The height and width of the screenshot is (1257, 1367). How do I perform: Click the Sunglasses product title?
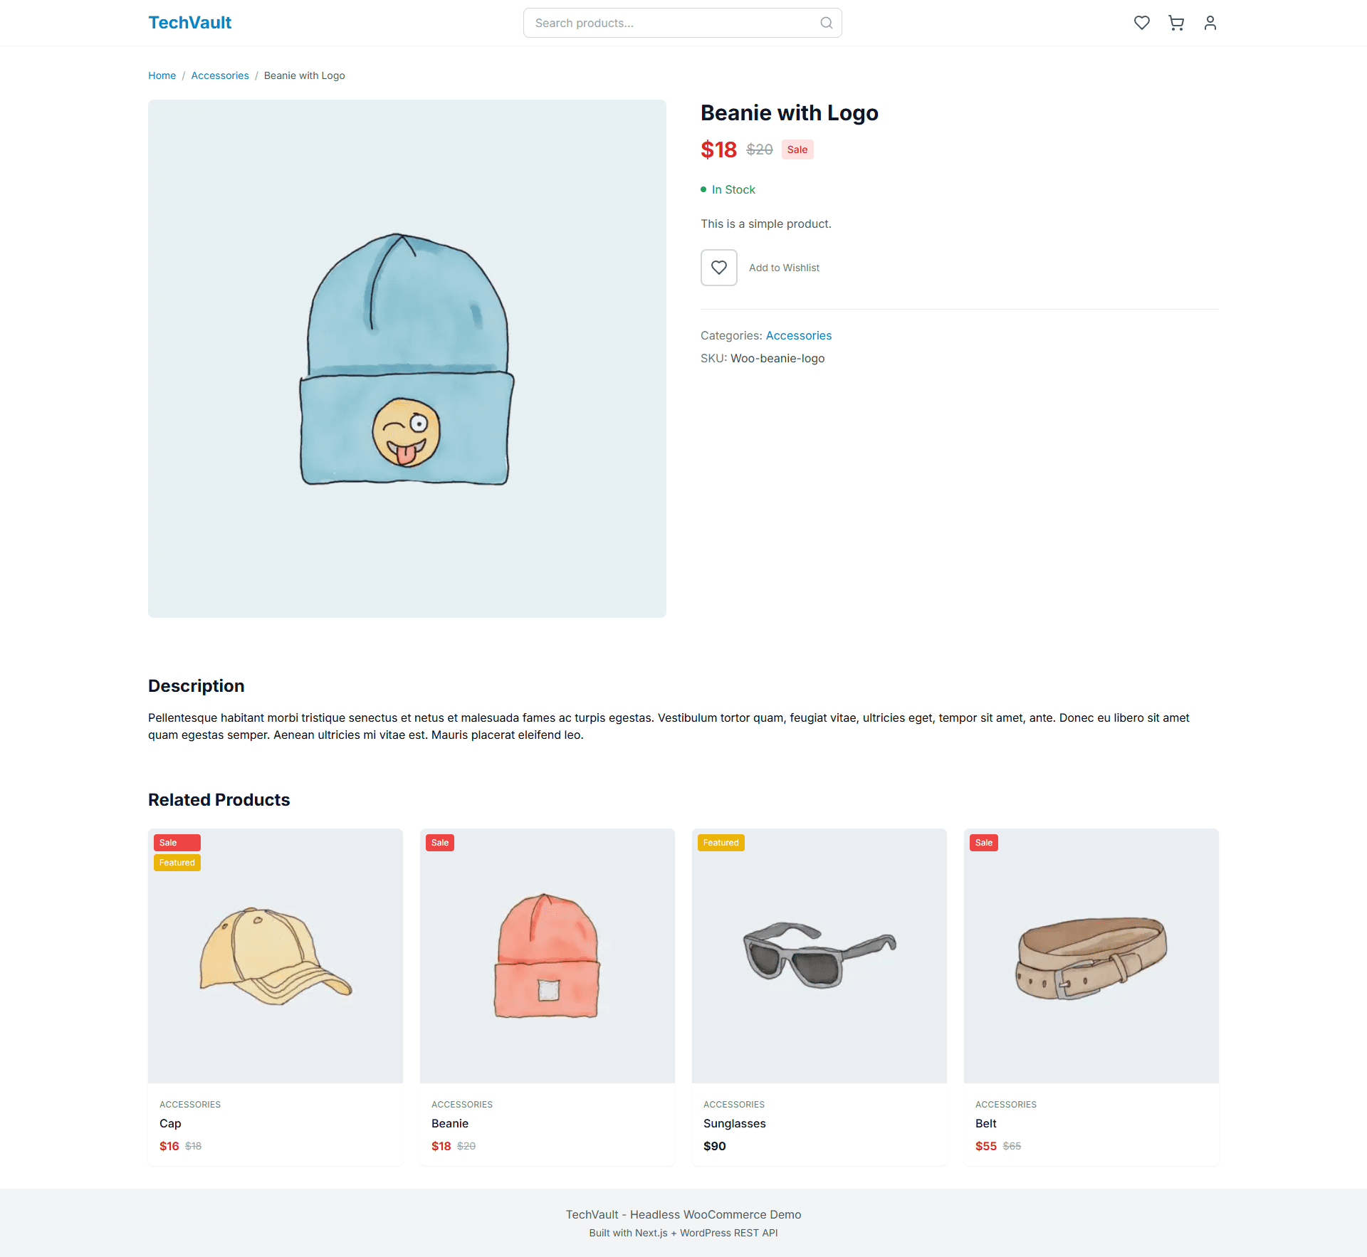735,1123
